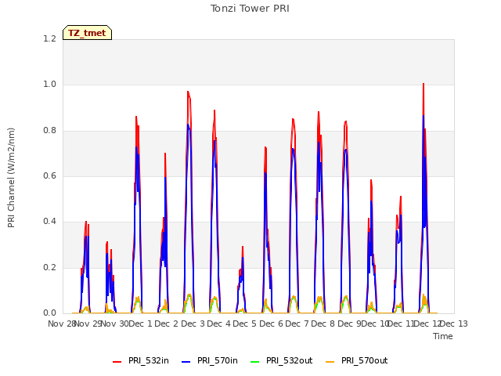
Task: Click the PRI Channel y-axis title
Action: 11,178
